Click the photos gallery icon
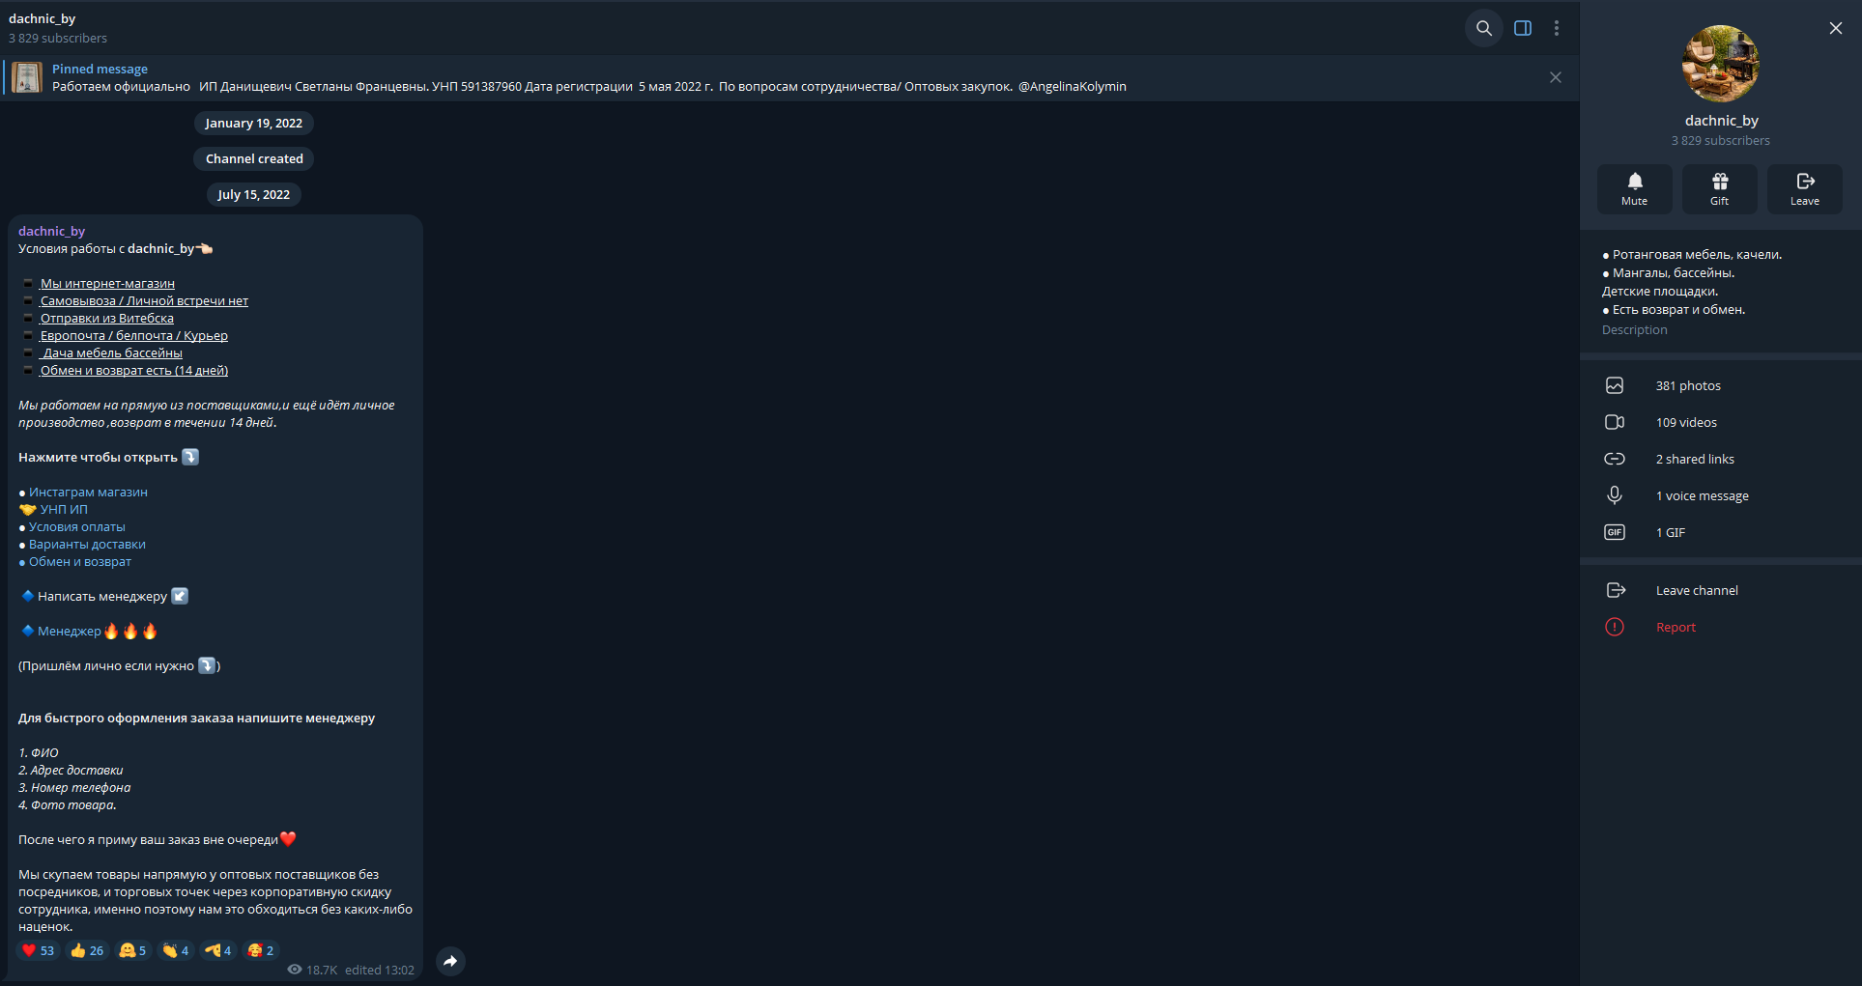Screen dimensions: 1862x986 click(1615, 385)
